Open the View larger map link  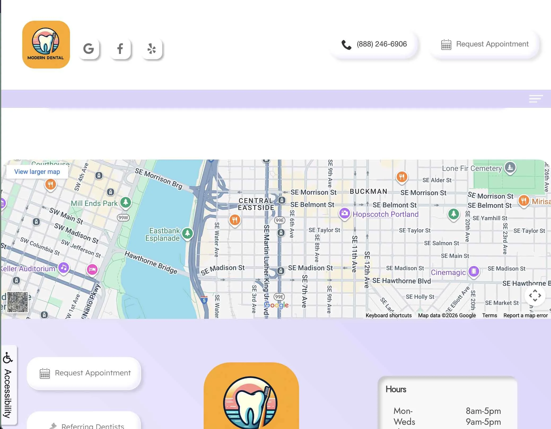(37, 171)
